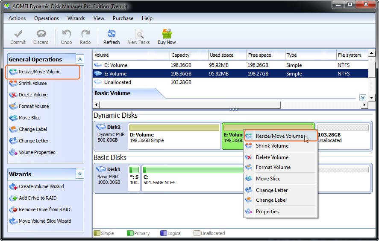Click the 103.28GB capacity cell
Image resolution: width=379 pixels, height=241 pixels.
pyautogui.click(x=181, y=82)
